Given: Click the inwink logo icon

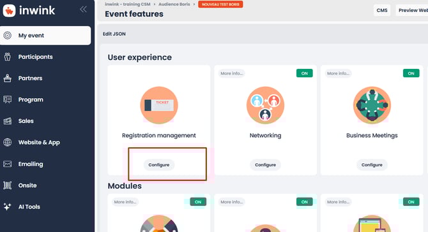Looking at the screenshot, I should (10, 11).
